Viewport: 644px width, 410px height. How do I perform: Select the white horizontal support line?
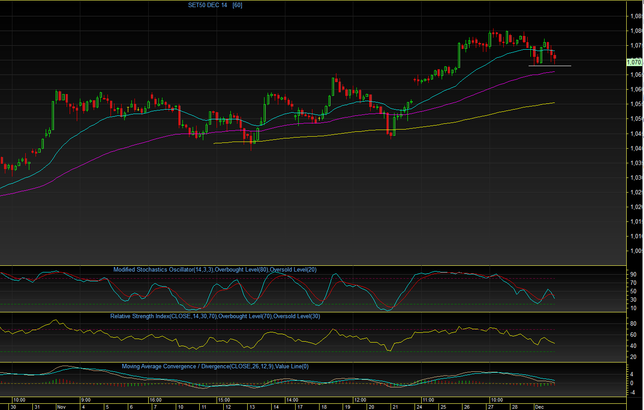(549, 66)
